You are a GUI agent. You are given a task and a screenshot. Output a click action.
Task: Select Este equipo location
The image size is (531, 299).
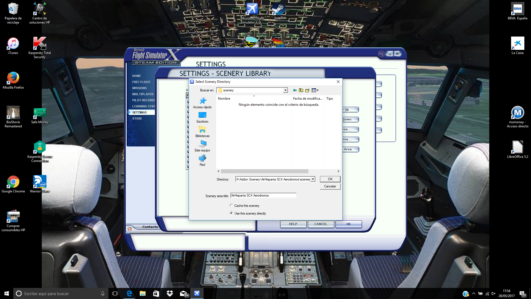(202, 146)
